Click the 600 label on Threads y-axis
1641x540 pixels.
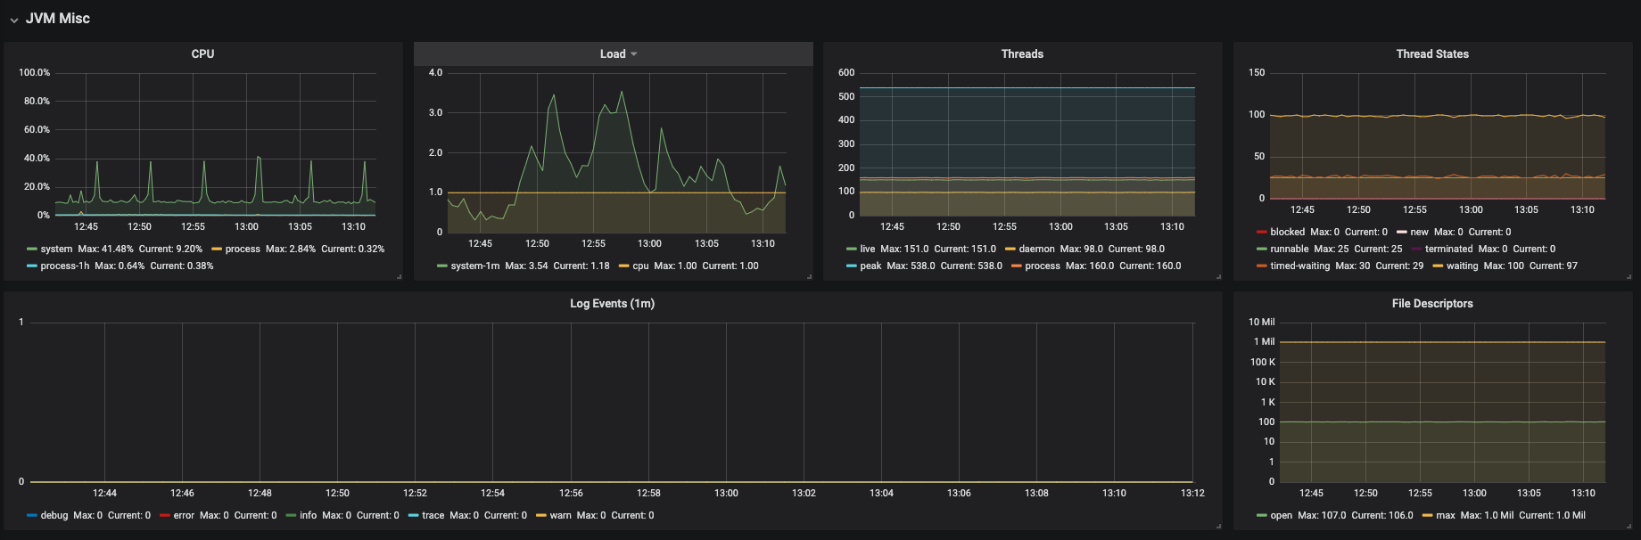click(846, 73)
